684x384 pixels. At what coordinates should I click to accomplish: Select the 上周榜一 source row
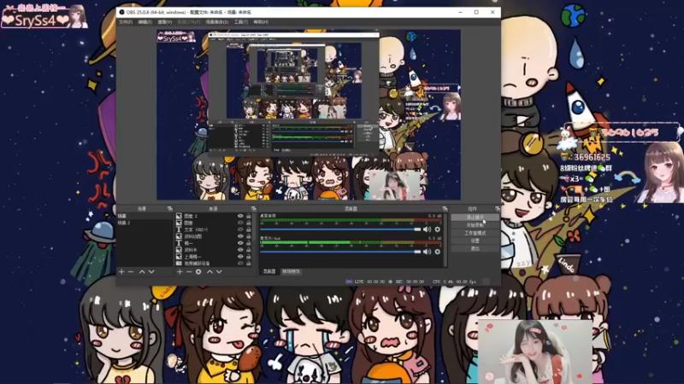tap(214, 257)
